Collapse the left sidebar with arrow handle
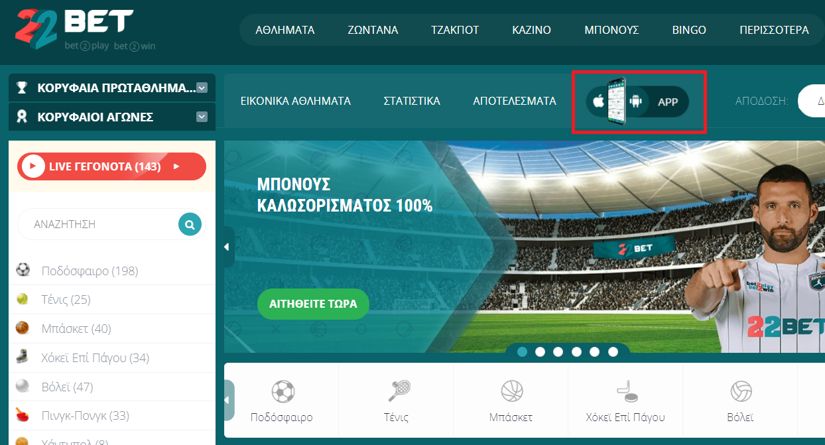825x445 pixels. [227, 247]
